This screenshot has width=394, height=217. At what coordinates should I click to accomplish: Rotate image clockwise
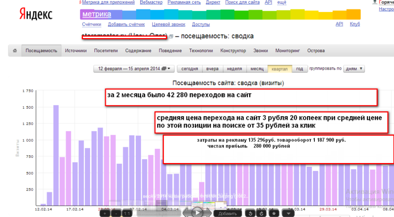coord(261,214)
